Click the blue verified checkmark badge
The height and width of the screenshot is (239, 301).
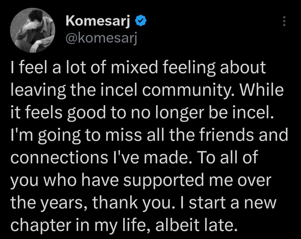click(x=141, y=21)
